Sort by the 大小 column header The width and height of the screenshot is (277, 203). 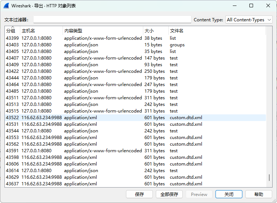pyautogui.click(x=156, y=31)
